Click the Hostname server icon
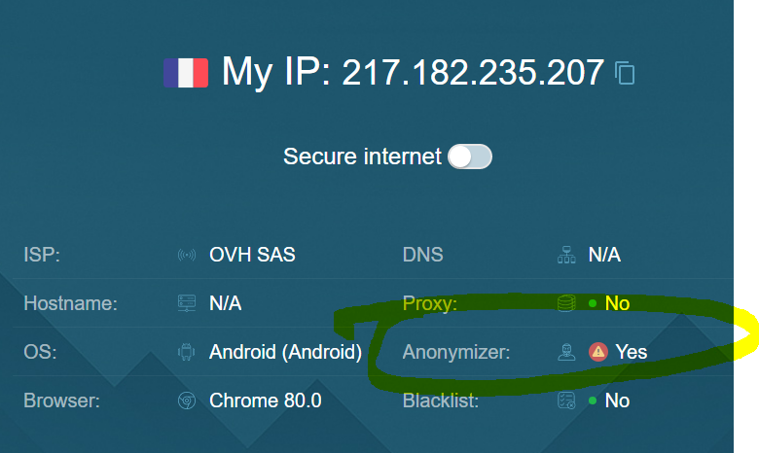The image size is (759, 453). tap(186, 304)
